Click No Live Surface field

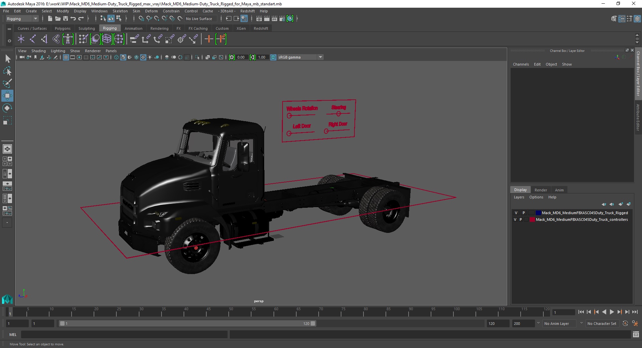(201, 19)
